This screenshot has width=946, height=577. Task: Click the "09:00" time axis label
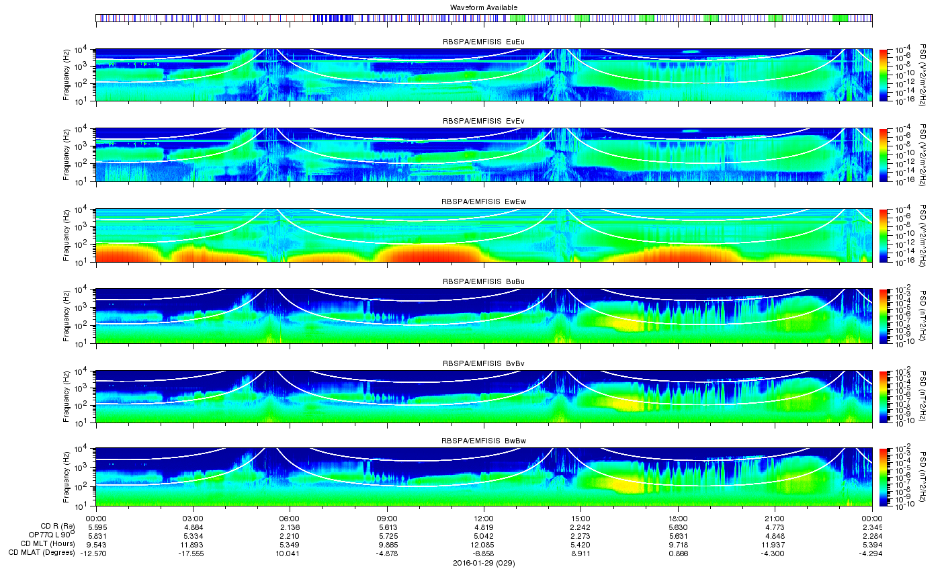point(387,519)
